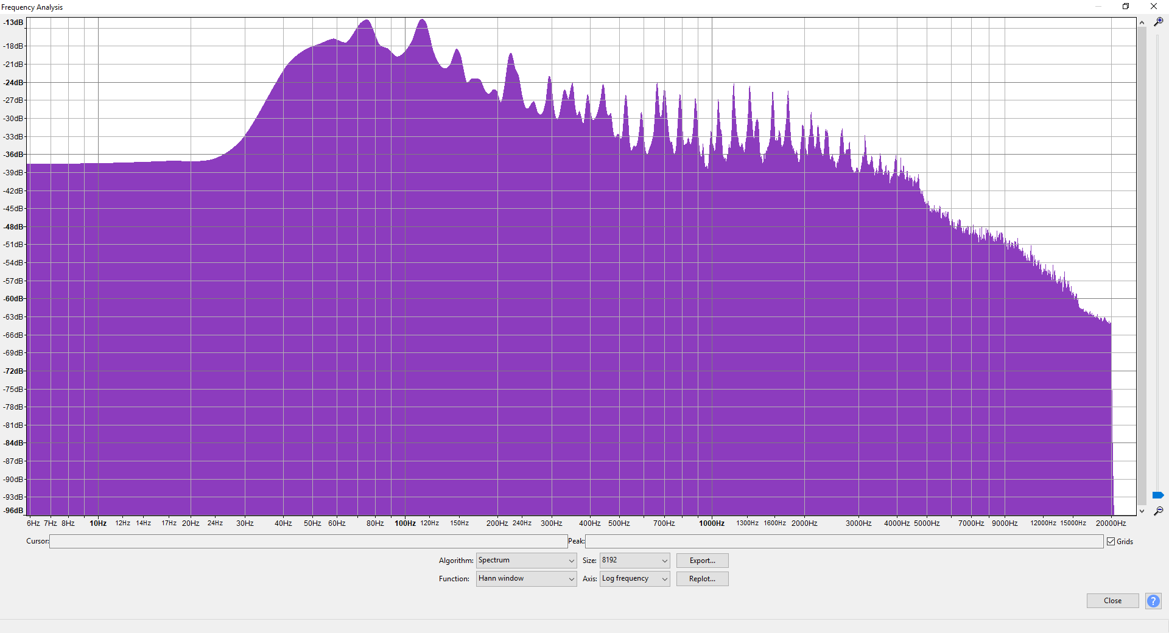The width and height of the screenshot is (1169, 633).
Task: Click the Replot... button
Action: coord(702,579)
